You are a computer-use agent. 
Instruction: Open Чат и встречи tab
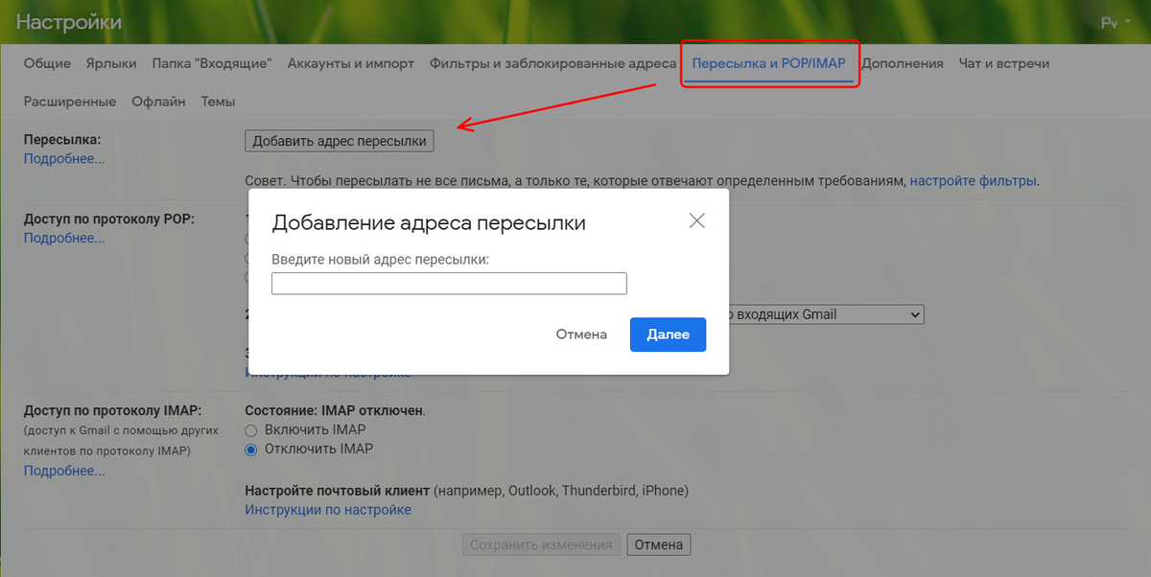coord(1004,63)
